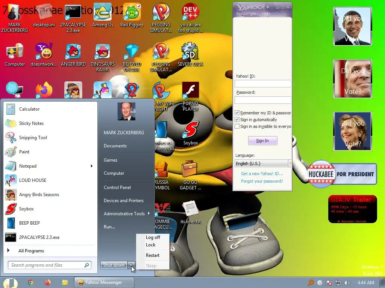The width and height of the screenshot is (385, 288).
Task: Open Documents in the Start menu
Action: tap(115, 146)
